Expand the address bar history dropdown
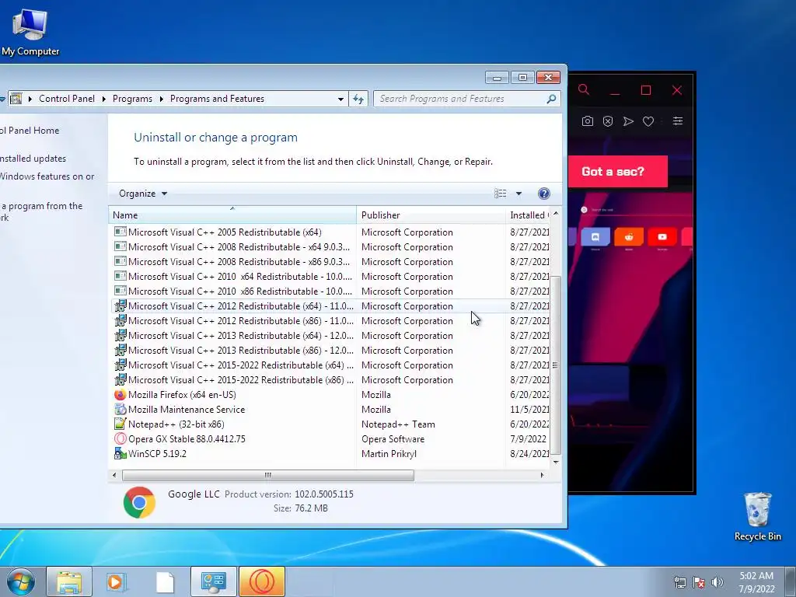 (x=340, y=99)
